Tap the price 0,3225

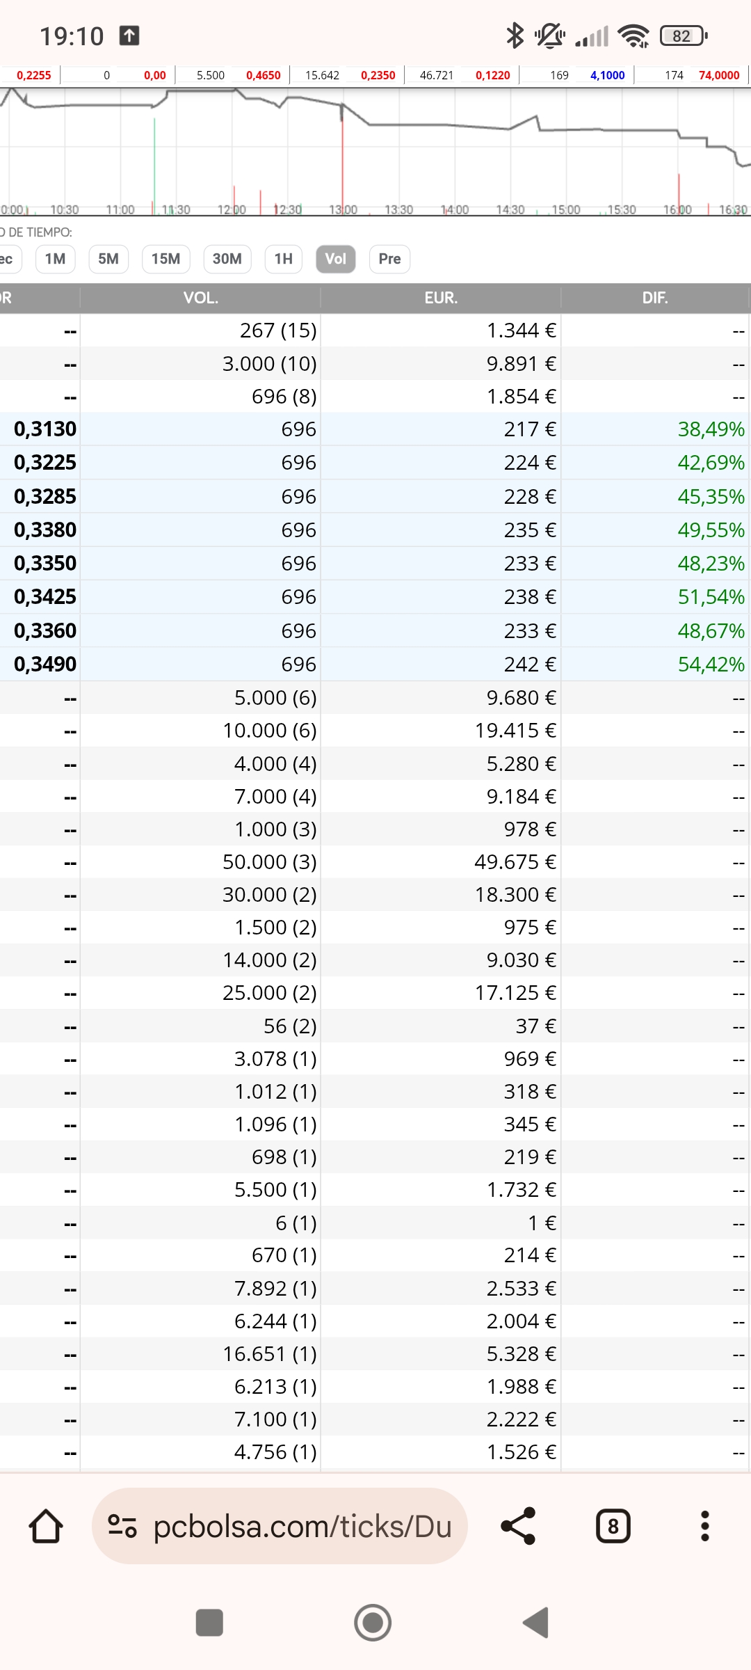click(45, 463)
